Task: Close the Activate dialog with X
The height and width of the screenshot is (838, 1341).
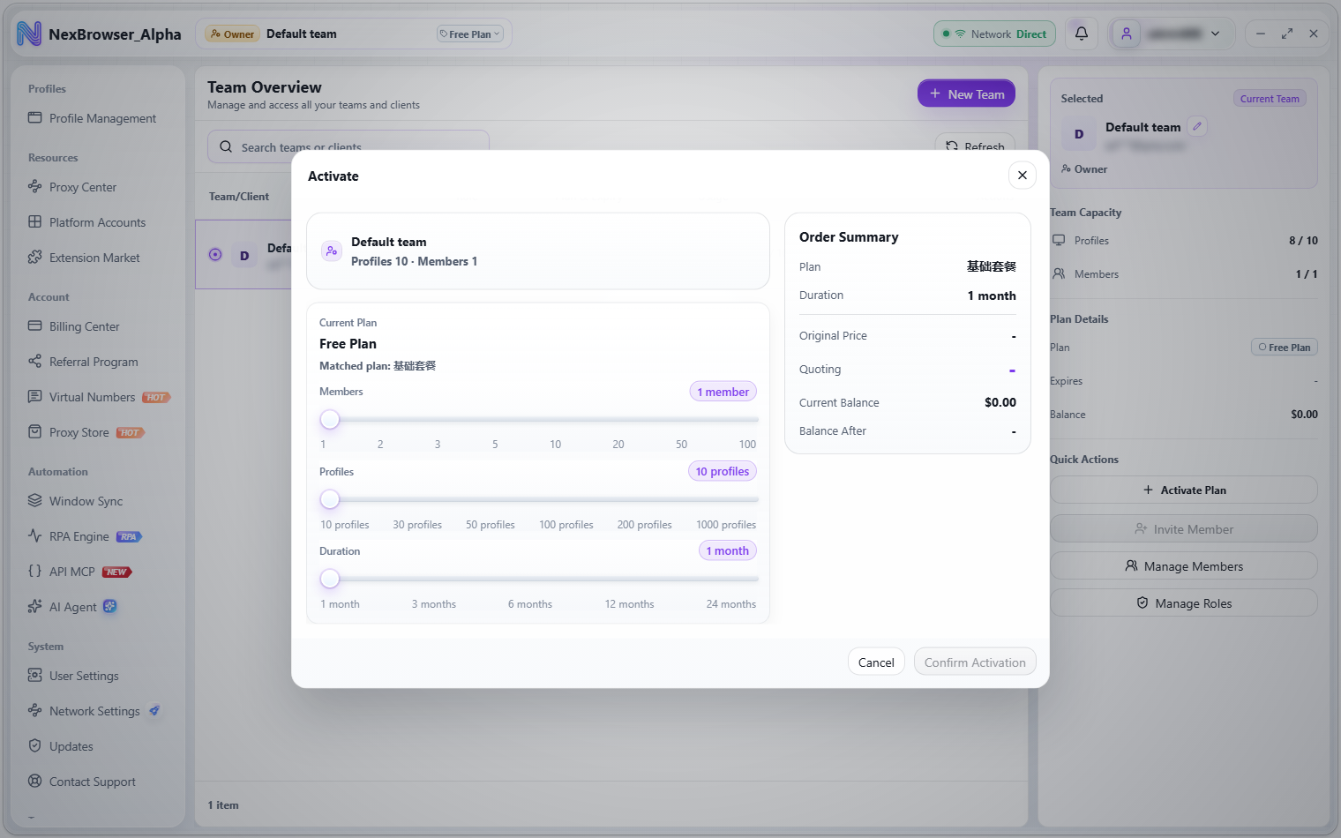Action: point(1023,175)
